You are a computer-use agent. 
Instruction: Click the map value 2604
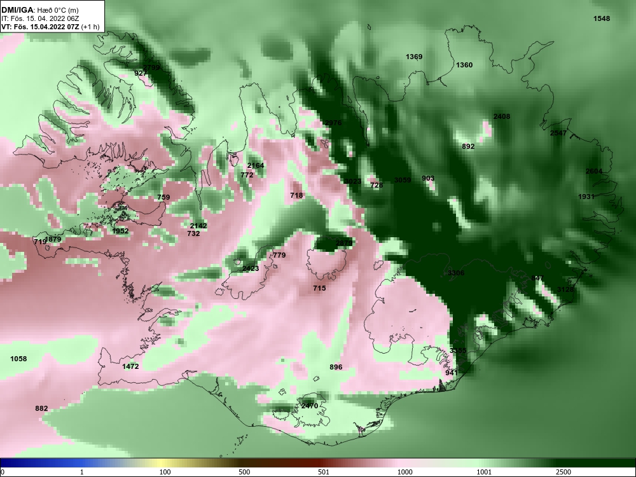[594, 171]
